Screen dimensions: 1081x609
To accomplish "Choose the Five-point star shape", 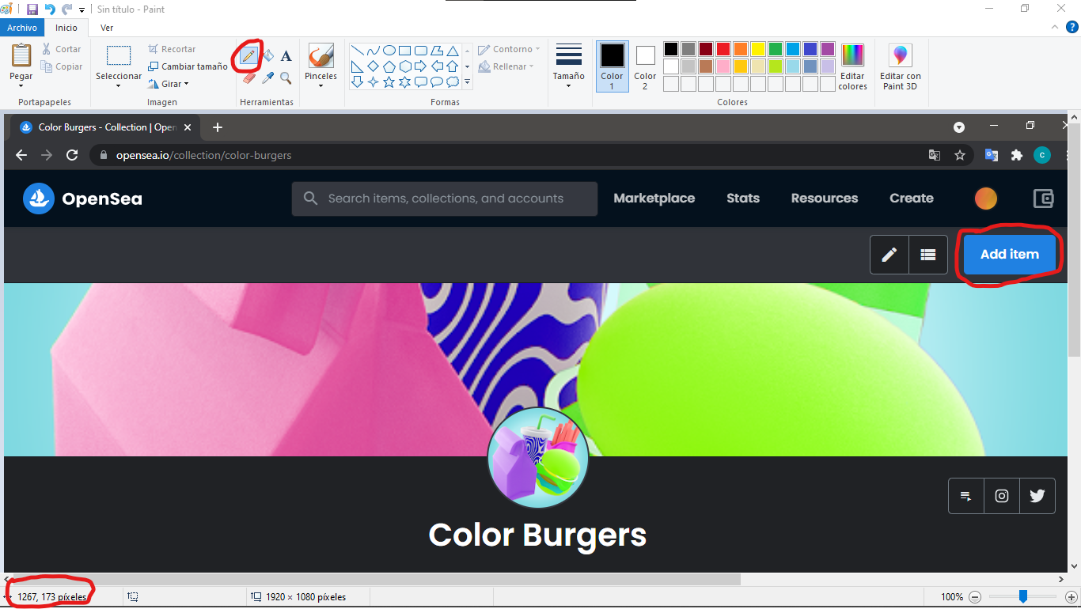I will coord(389,81).
